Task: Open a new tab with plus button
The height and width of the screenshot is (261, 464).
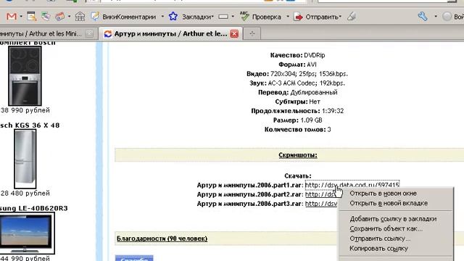Action: coord(252,33)
